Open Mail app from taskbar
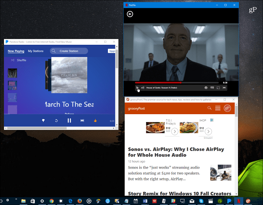263x205 pixels. point(192,201)
